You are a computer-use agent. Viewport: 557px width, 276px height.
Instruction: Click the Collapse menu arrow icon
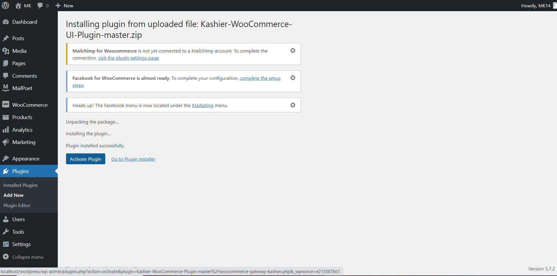point(6,257)
